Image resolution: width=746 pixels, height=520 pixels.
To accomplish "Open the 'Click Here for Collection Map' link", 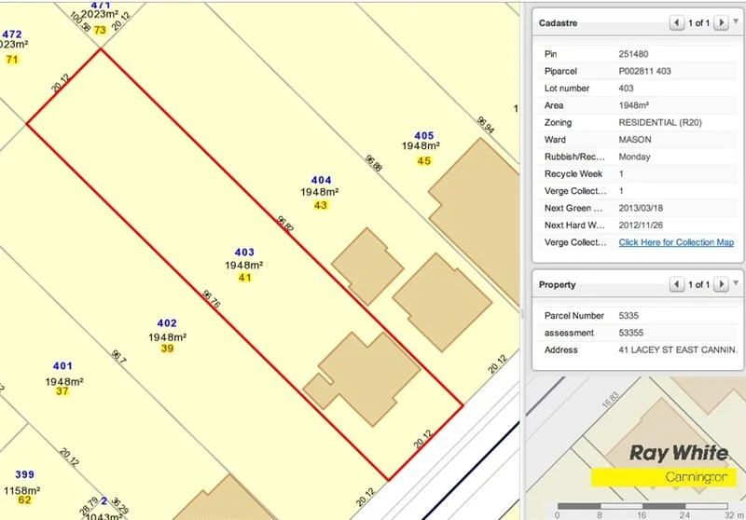I will pos(675,242).
